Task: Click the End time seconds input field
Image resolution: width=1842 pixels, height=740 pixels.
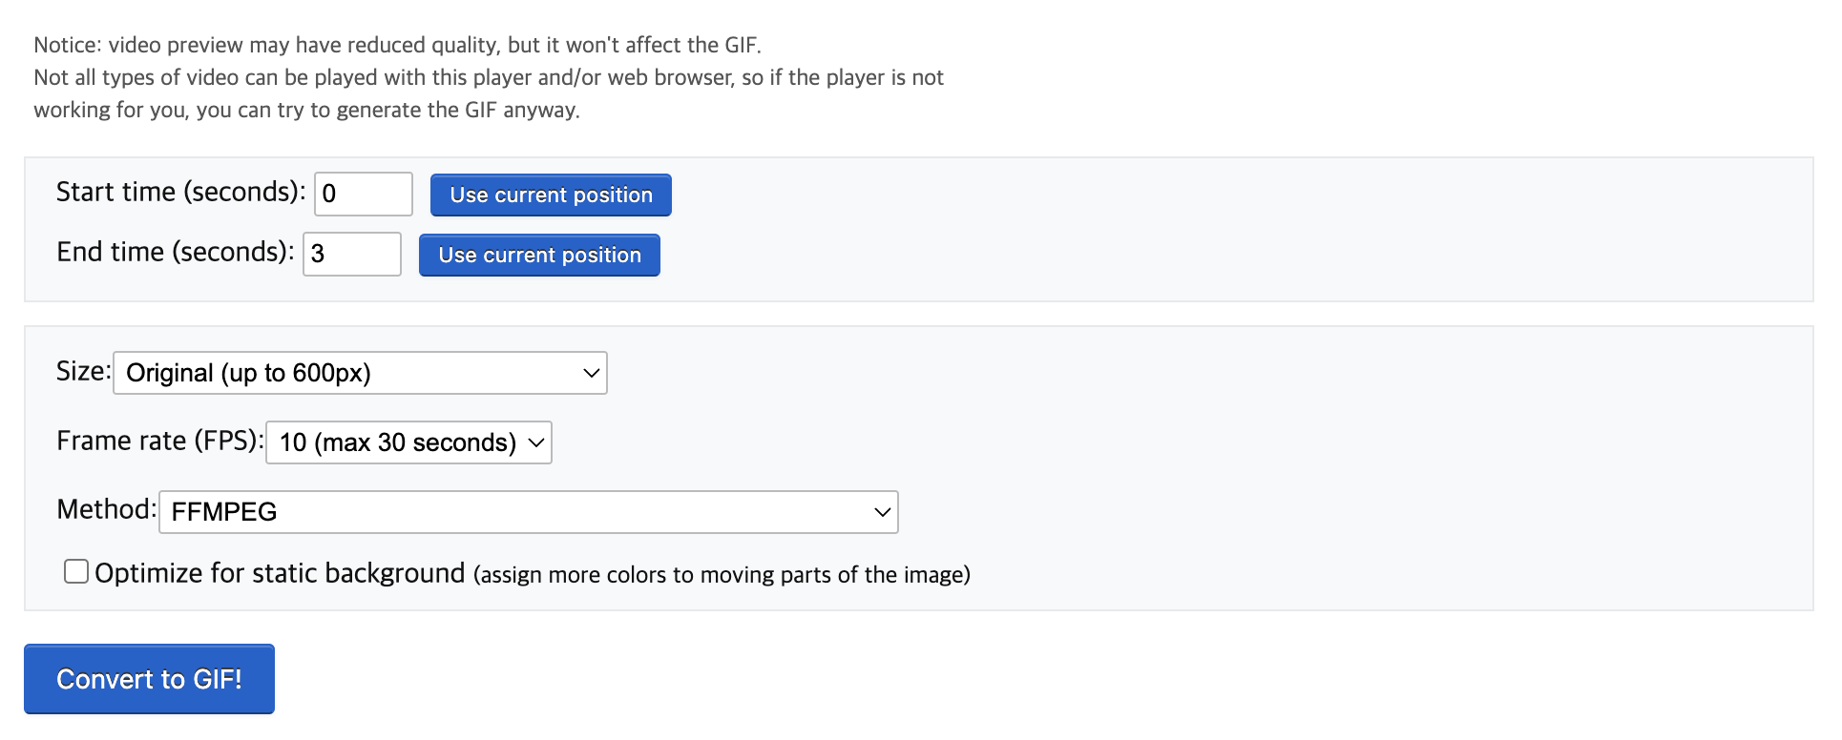Action: coord(351,255)
